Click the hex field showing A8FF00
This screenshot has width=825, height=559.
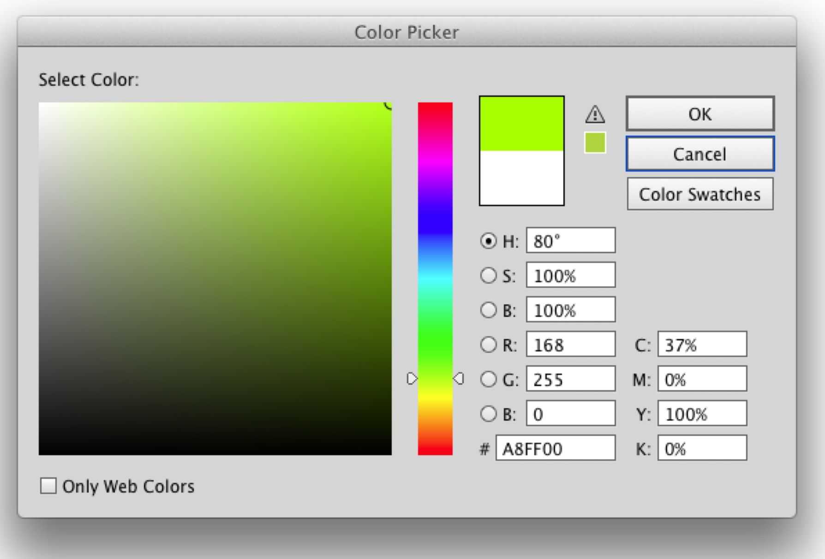556,448
